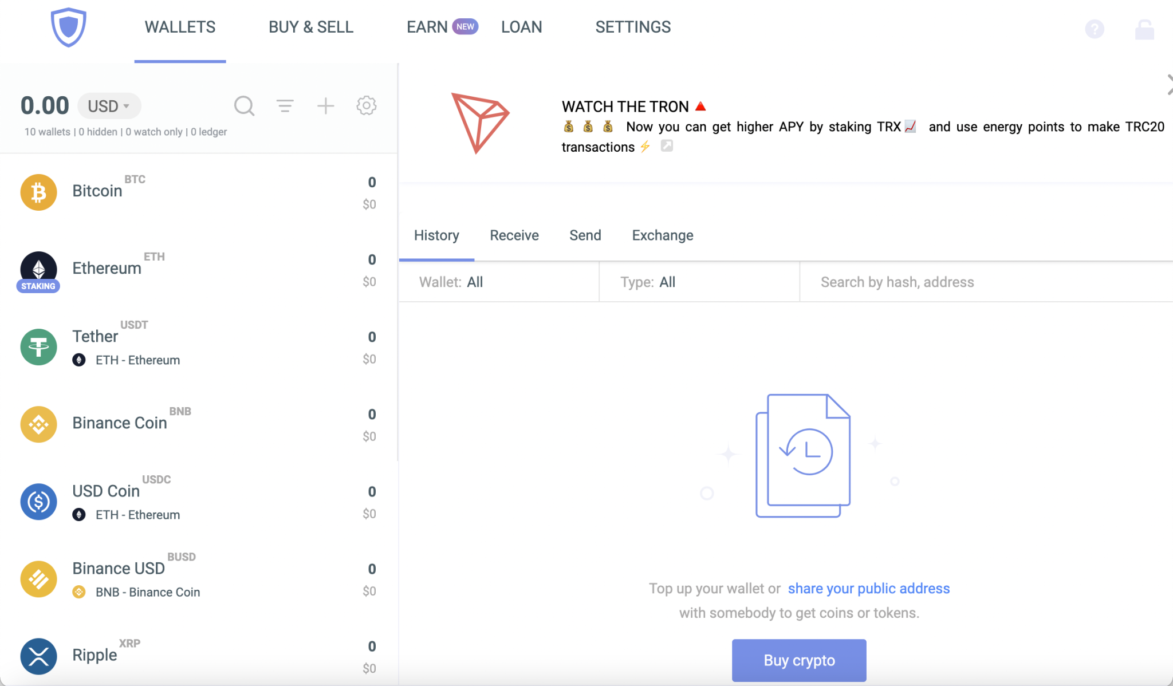The image size is (1173, 686).
Task: Switch to the Receive tab
Action: click(x=514, y=235)
